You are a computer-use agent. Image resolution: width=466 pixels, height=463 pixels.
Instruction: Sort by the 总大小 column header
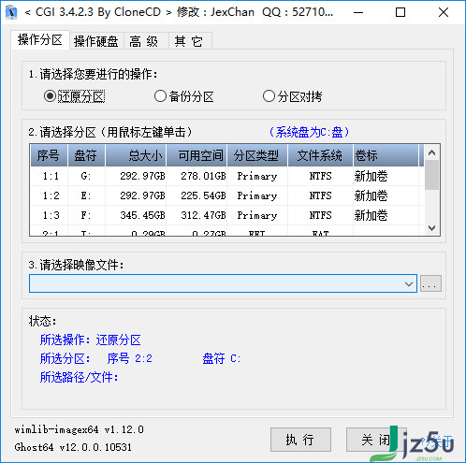click(x=136, y=155)
